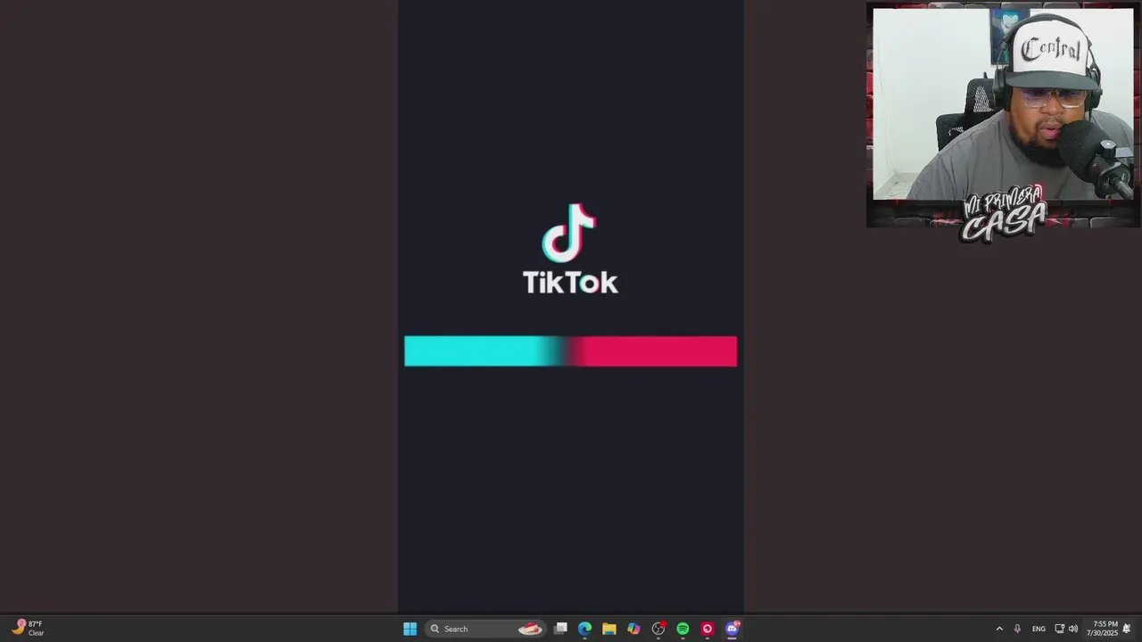Show hidden system tray icons

[999, 629]
